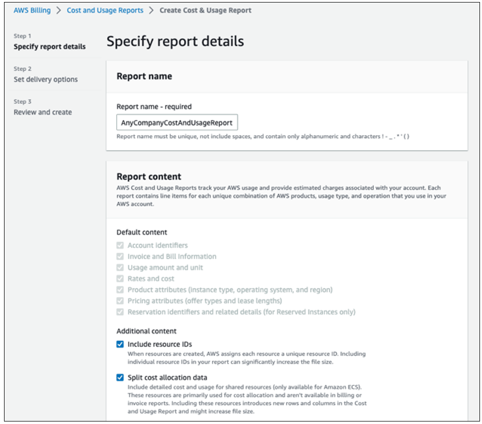Toggle the Pricing attributes checkbox

(120, 301)
